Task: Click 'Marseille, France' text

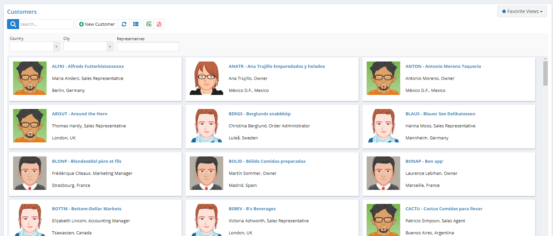Action: (423, 185)
